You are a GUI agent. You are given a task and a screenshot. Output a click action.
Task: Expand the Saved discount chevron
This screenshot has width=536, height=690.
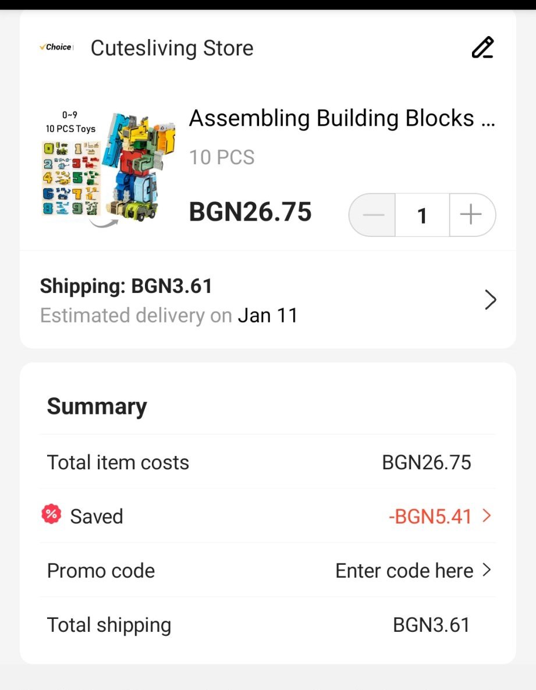point(487,516)
